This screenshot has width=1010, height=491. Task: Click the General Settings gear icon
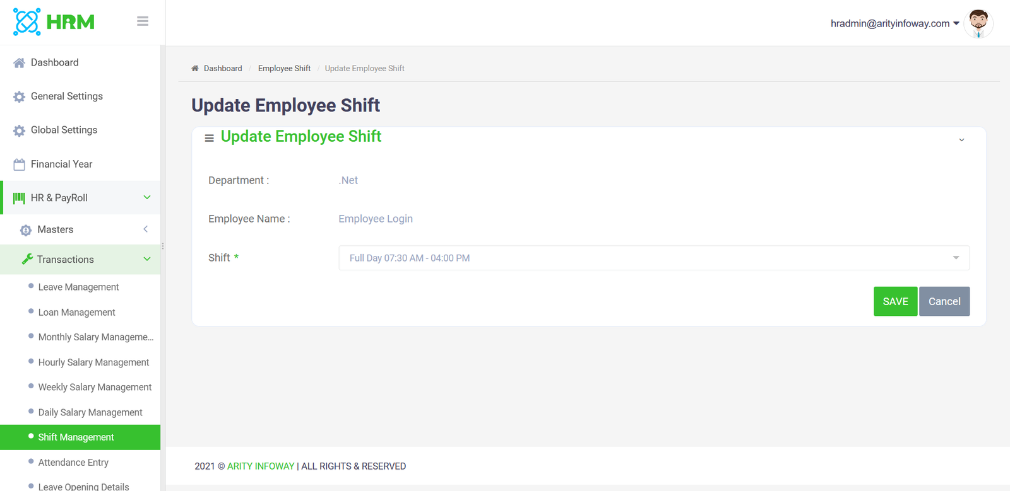[x=19, y=96]
